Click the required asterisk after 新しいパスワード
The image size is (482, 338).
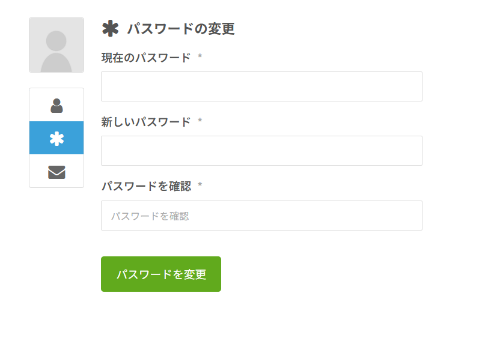(x=200, y=122)
